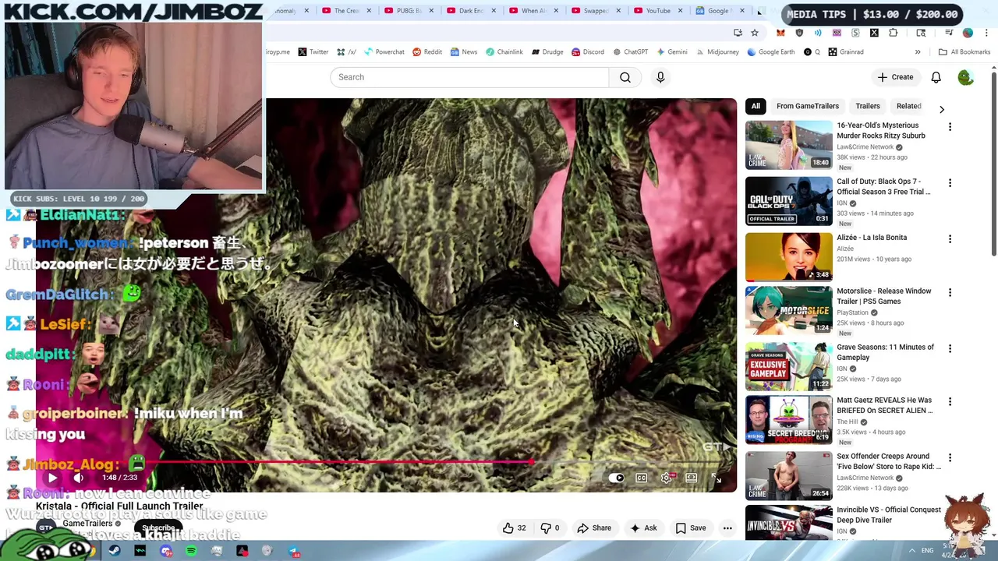Open the Twitter bookmark
This screenshot has width=998, height=561.
coord(313,52)
